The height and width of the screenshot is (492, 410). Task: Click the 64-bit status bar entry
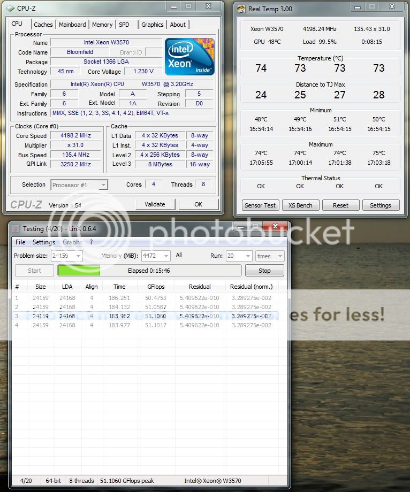click(x=54, y=481)
